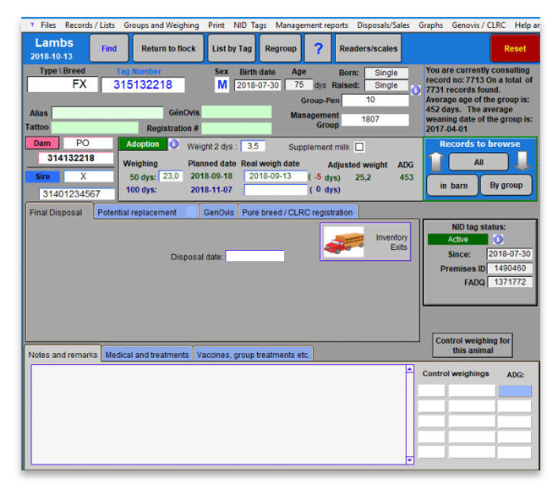Toggle the green Active tag status
Screen dimensions: 558x494
click(457, 240)
